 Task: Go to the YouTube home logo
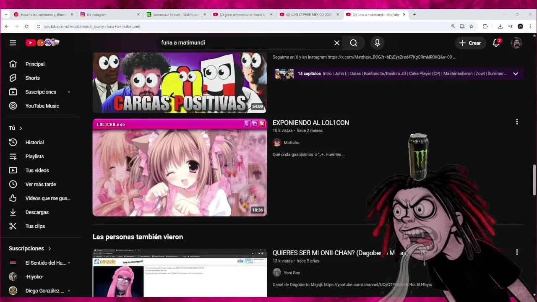pos(42,42)
